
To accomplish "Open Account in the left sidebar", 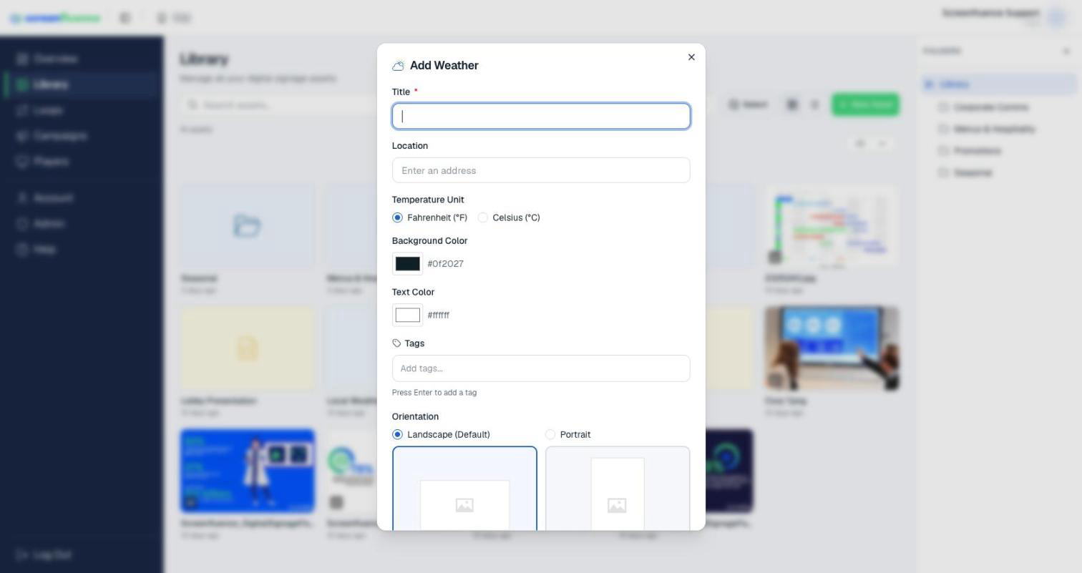I will (x=82, y=198).
